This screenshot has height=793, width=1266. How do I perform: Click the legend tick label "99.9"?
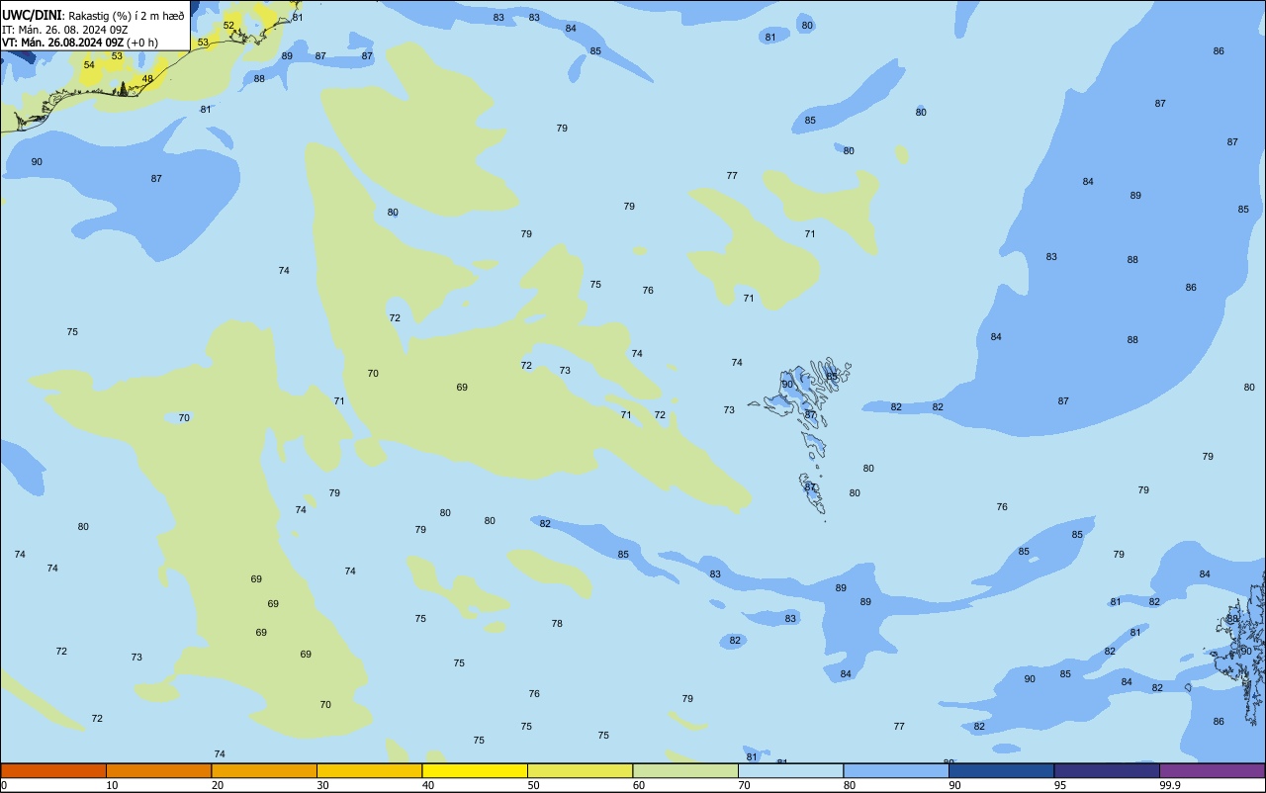pos(1169,785)
